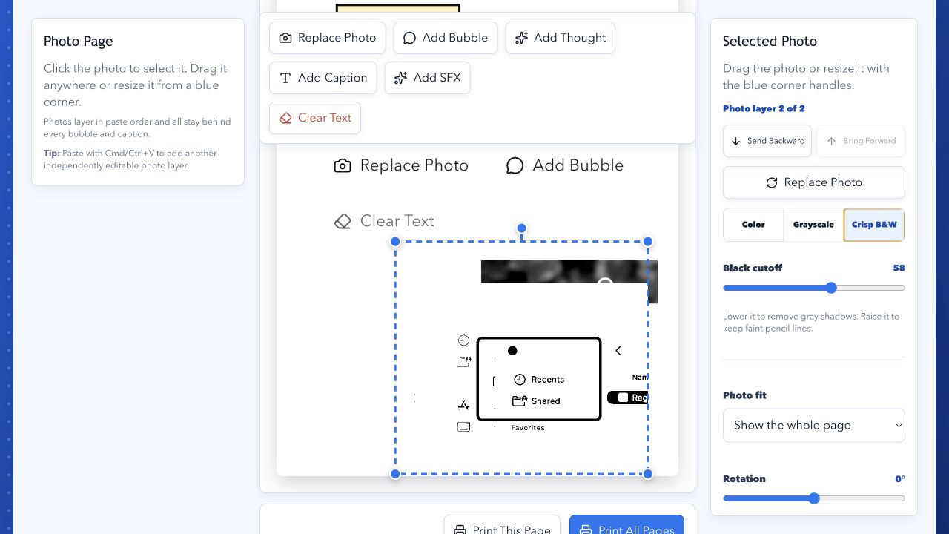This screenshot has height=534, width=949.
Task: Click the top-left blue corner handle of photo
Action: click(x=395, y=242)
